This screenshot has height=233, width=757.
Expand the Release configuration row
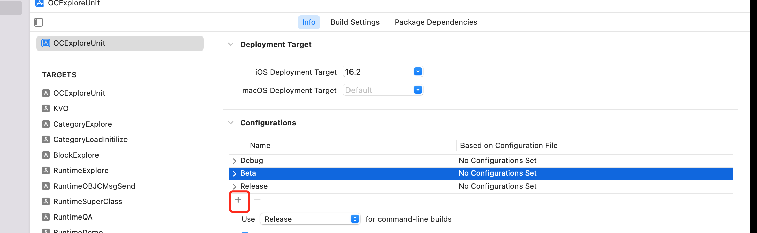tap(234, 187)
